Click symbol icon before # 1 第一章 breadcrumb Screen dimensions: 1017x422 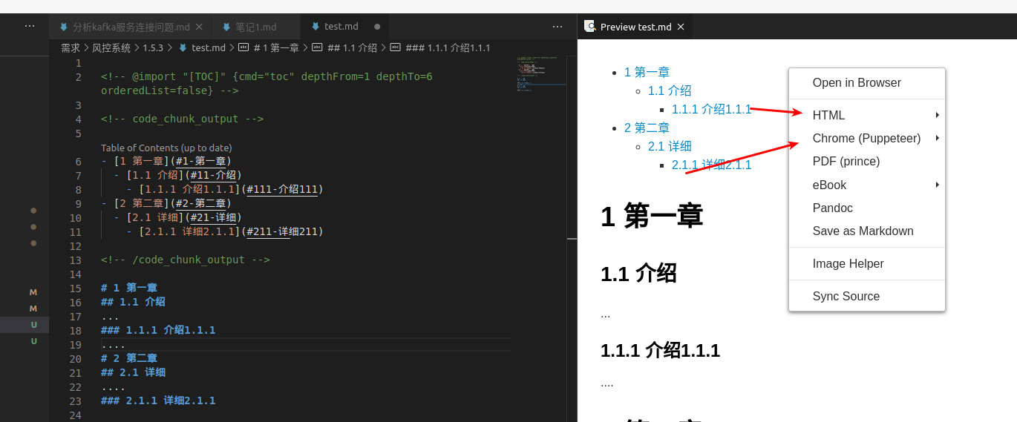tap(243, 47)
